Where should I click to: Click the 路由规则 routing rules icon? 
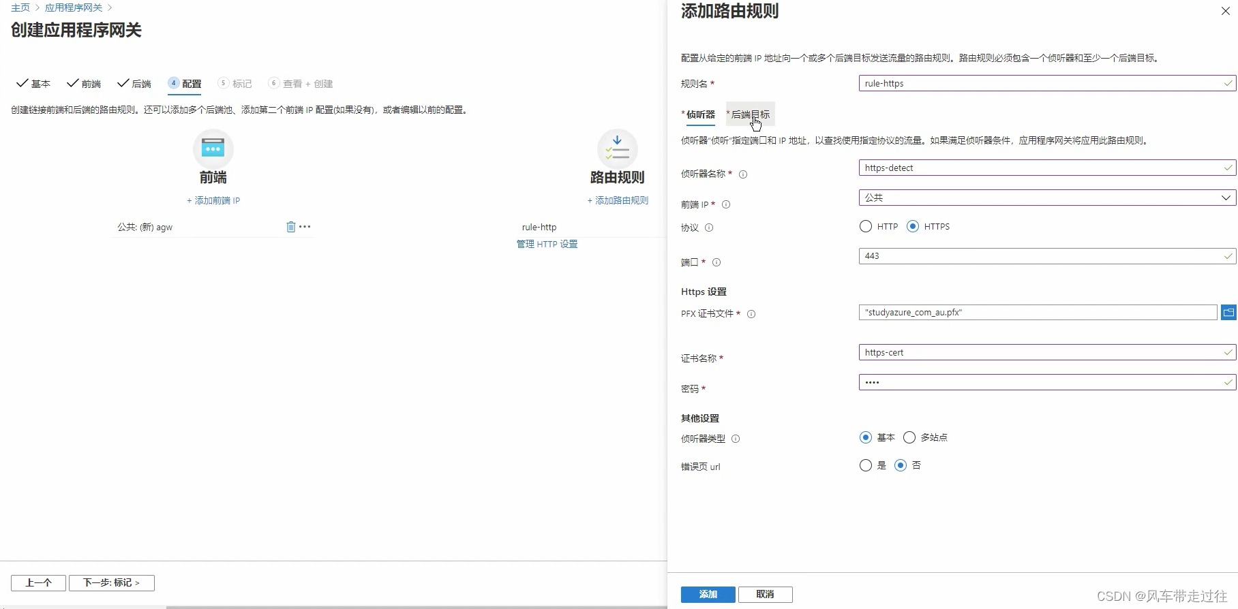tap(618, 149)
